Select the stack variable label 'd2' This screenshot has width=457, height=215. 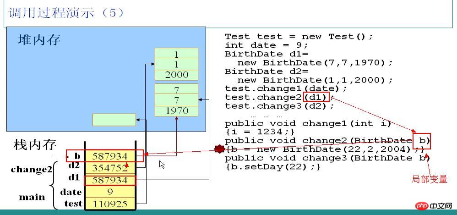(x=74, y=165)
